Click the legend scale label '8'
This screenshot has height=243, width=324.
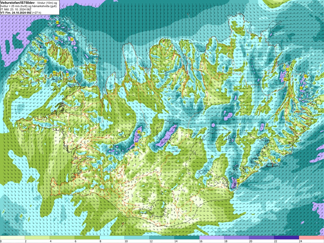(x=100, y=241)
